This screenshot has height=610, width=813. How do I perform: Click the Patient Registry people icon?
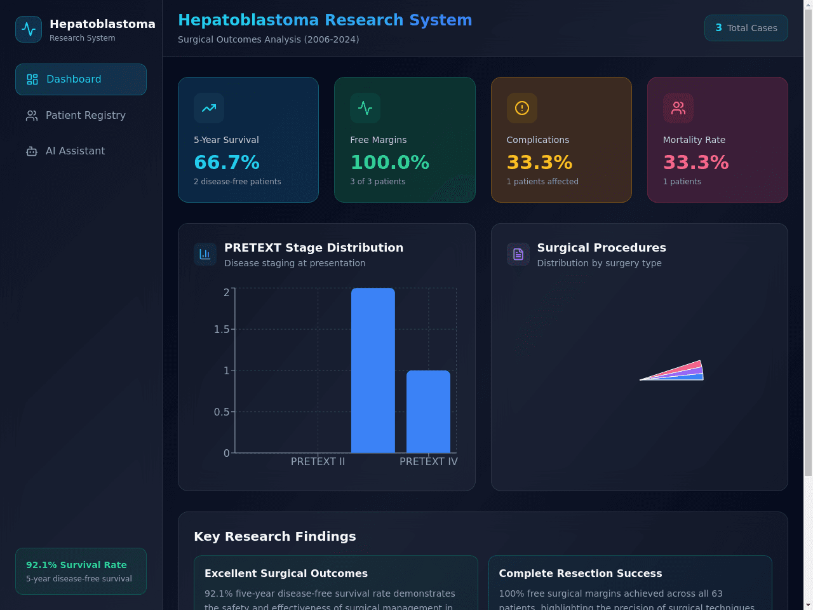point(32,116)
